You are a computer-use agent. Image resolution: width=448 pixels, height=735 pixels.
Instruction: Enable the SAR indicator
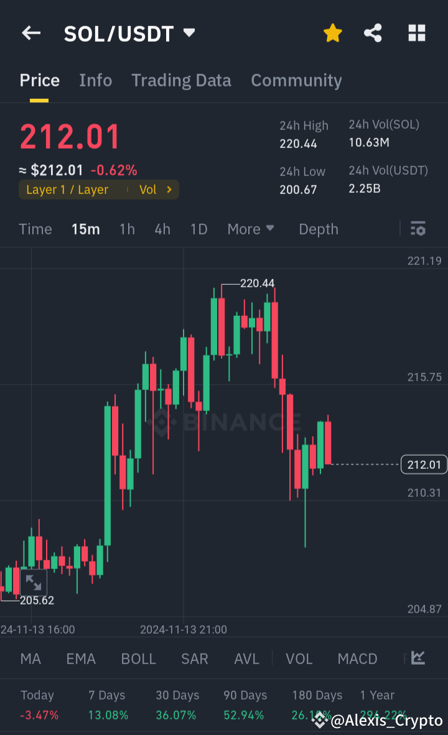coord(194,659)
